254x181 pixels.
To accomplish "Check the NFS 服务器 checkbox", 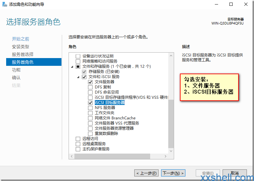I will 90,108.
